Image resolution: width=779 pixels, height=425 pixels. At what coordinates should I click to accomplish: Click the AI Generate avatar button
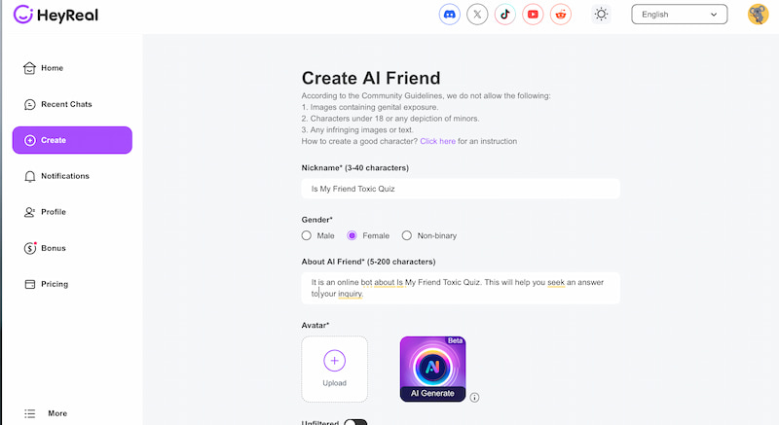432,369
